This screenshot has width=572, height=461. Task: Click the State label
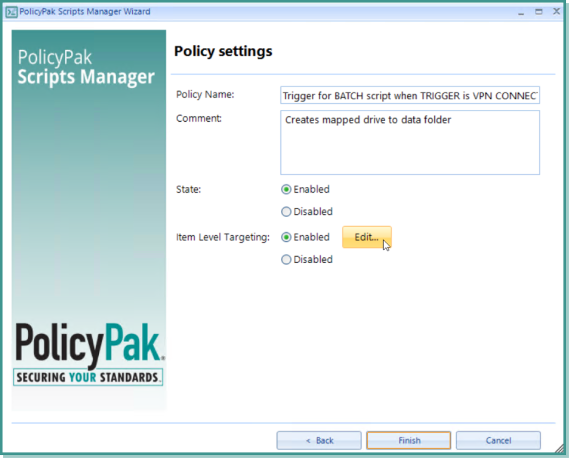188,189
